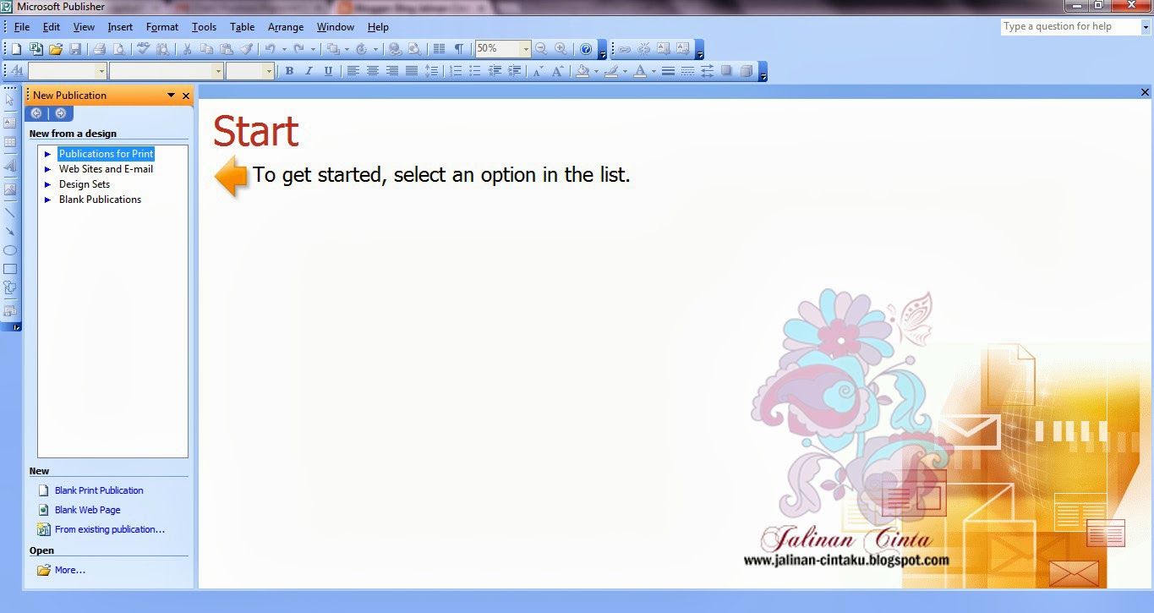1154x613 pixels.
Task: Open the Table menu
Action: (242, 27)
